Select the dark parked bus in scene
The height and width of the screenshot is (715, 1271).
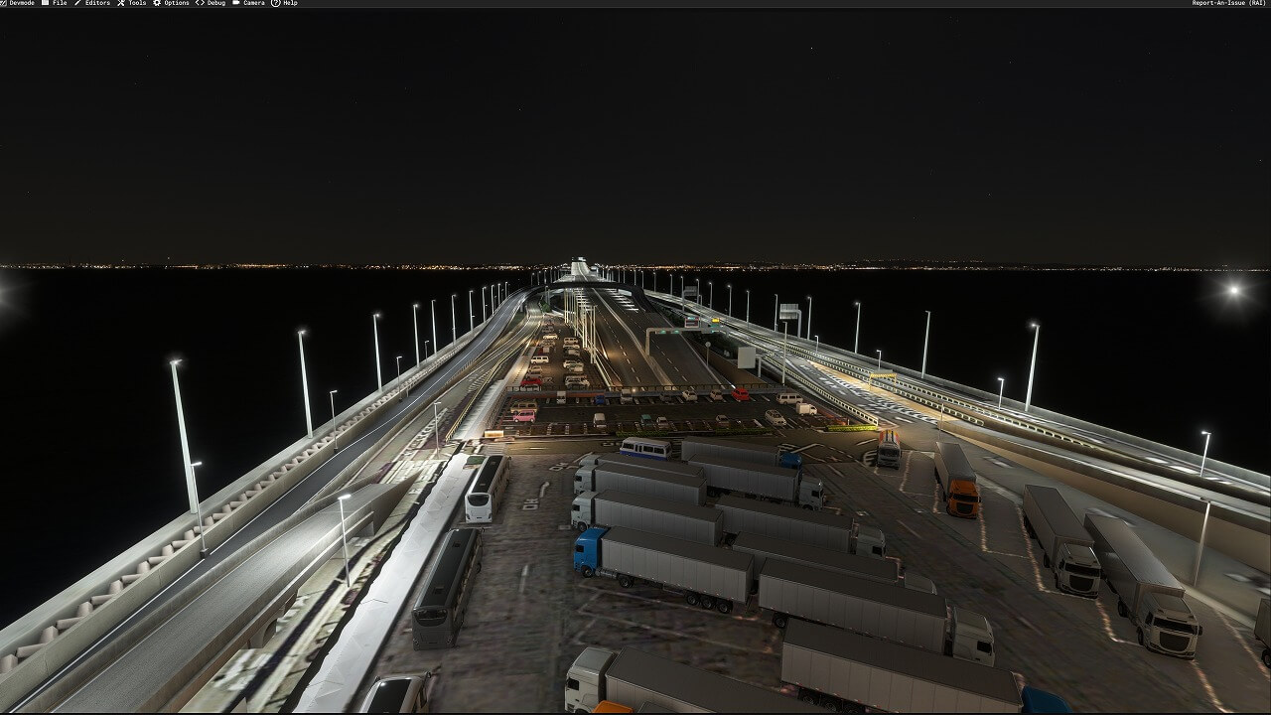point(446,586)
